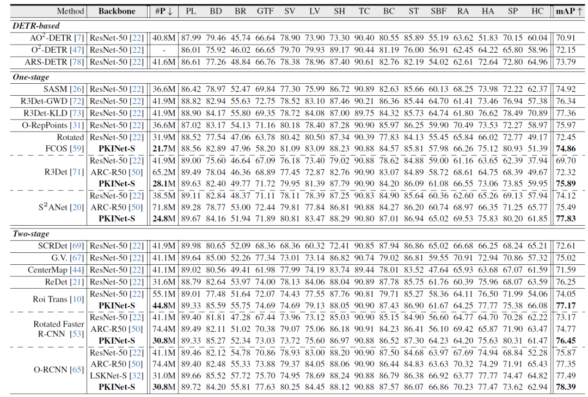Select the mAP column header

tap(569, 11)
